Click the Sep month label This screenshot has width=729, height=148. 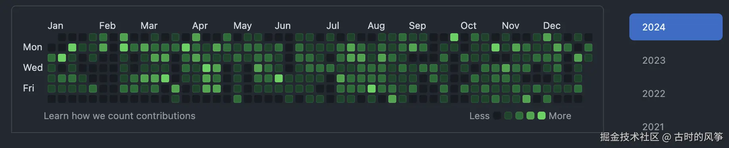click(417, 26)
